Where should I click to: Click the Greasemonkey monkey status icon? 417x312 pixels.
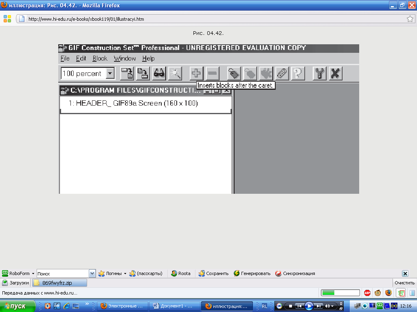[x=377, y=293]
